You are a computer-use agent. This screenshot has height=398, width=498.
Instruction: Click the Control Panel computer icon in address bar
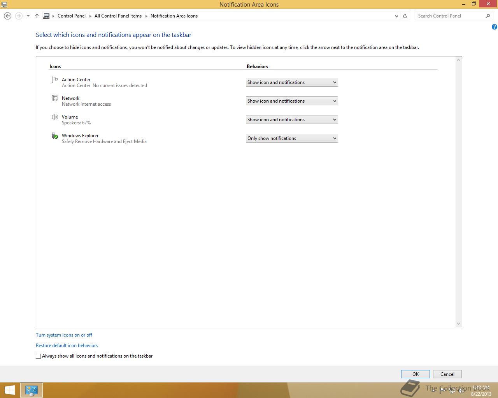pyautogui.click(x=47, y=16)
